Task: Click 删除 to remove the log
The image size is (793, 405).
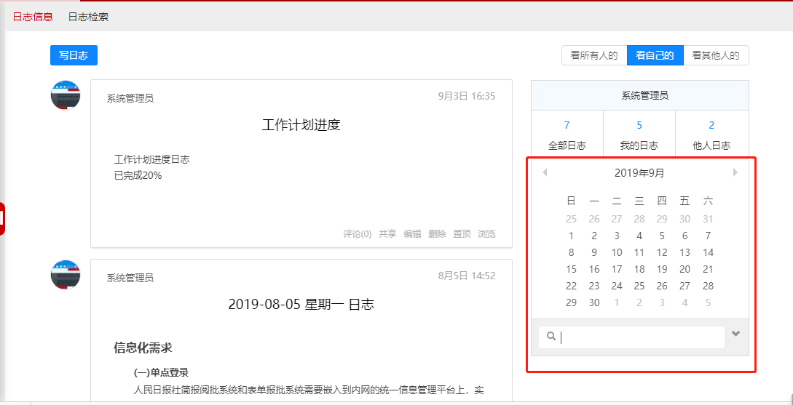Action: click(x=437, y=234)
